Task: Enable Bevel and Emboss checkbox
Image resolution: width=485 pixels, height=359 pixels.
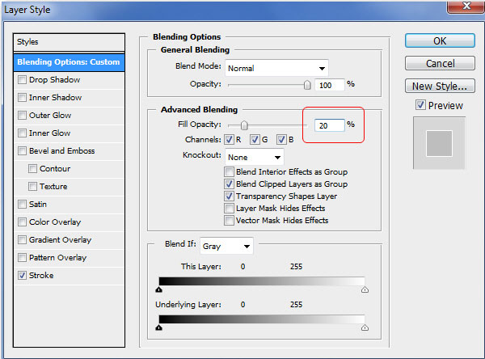Action: point(22,151)
